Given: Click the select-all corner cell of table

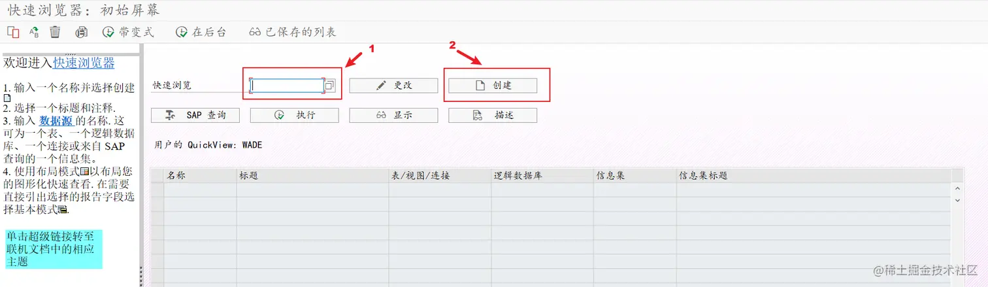Looking at the screenshot, I should [x=157, y=175].
